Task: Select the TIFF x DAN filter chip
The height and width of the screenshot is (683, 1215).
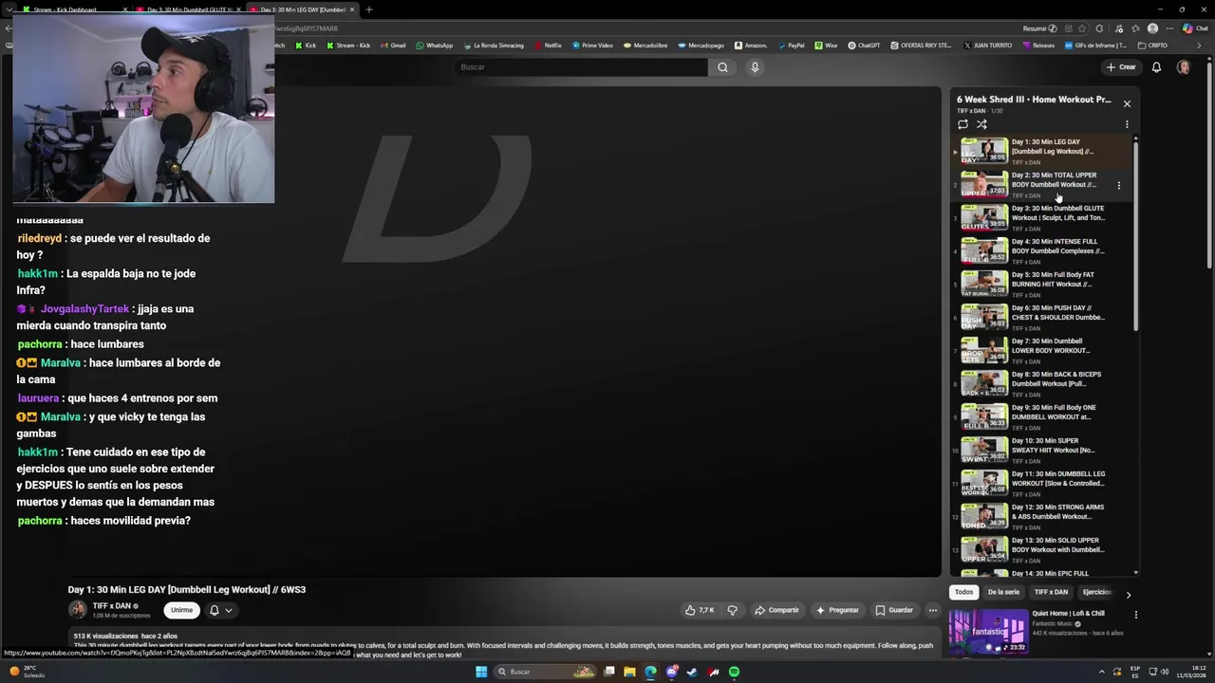Action: click(x=1051, y=592)
